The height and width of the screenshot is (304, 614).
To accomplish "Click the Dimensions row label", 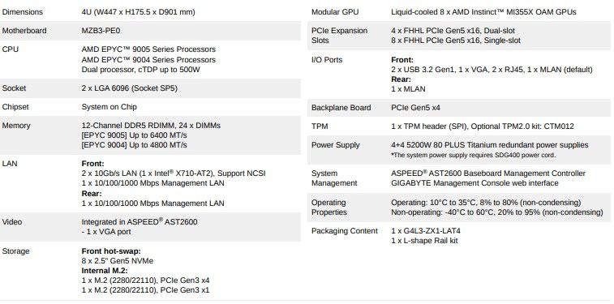I will [x=23, y=11].
